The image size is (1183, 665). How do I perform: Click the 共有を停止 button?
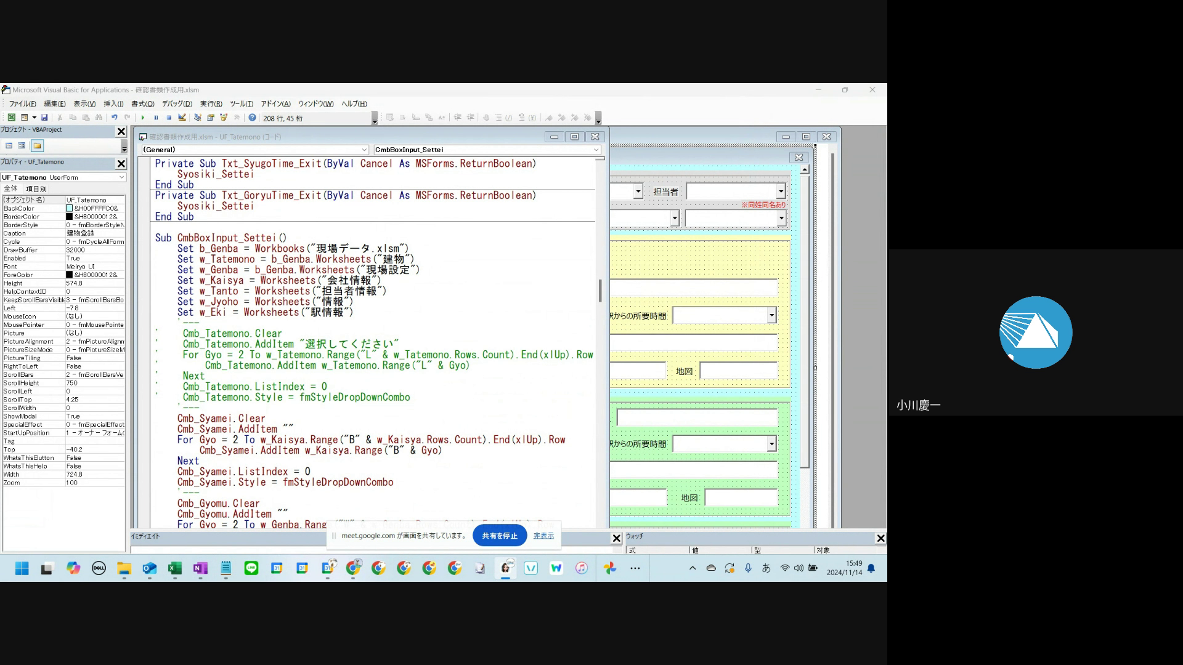tap(499, 536)
